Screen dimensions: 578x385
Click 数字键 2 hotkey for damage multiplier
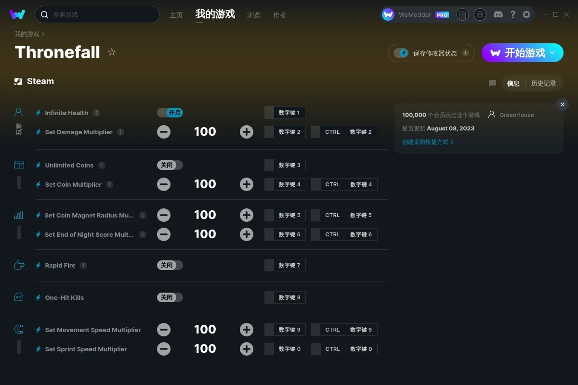tap(289, 132)
